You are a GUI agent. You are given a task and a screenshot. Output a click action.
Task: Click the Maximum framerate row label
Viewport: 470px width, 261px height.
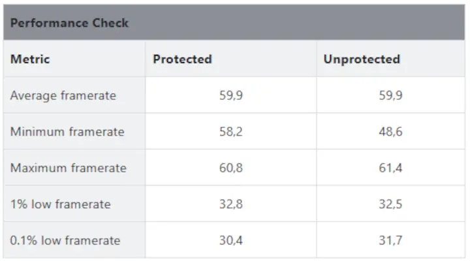(68, 168)
